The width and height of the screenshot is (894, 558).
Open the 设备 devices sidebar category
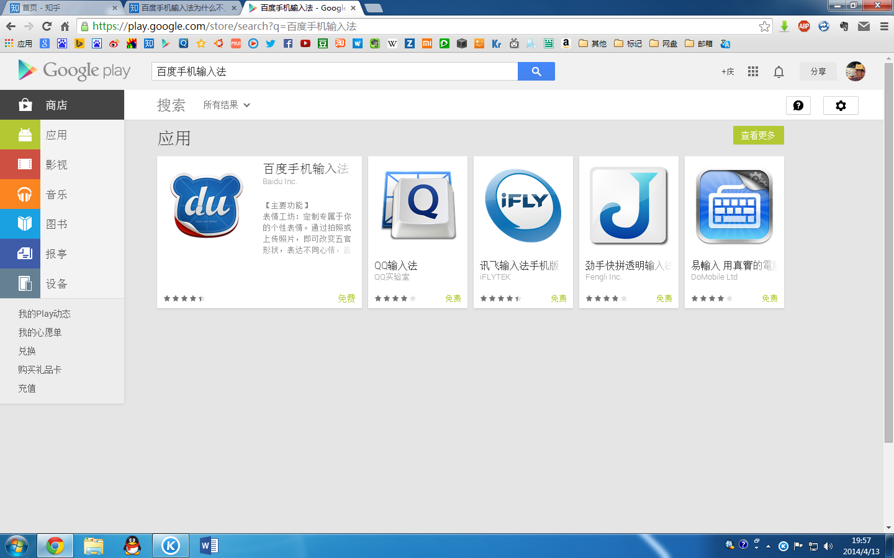coord(62,283)
